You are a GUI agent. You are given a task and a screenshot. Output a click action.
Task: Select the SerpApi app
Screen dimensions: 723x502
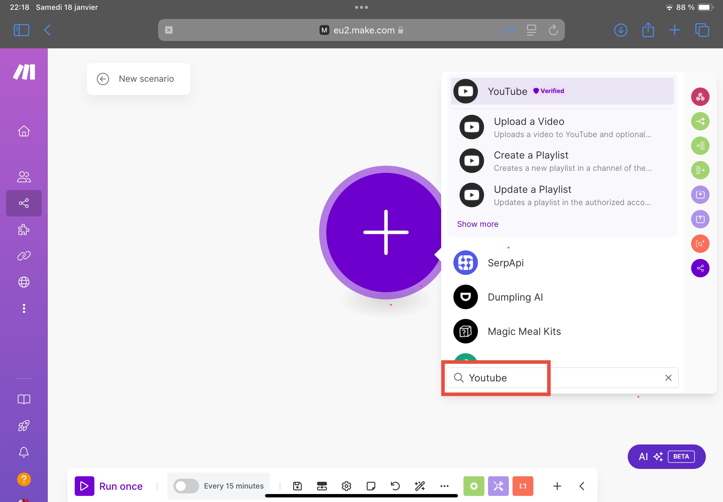562,263
